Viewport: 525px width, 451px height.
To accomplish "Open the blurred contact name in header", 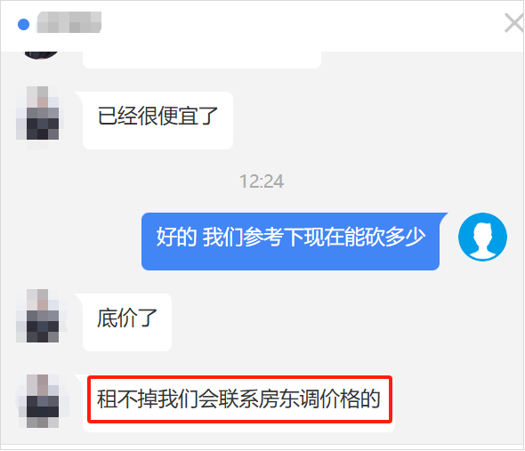I will [69, 22].
